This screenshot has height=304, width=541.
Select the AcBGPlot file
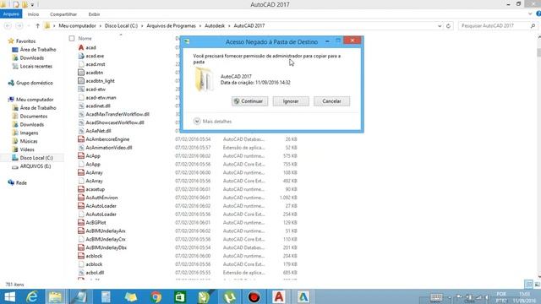tap(96, 223)
